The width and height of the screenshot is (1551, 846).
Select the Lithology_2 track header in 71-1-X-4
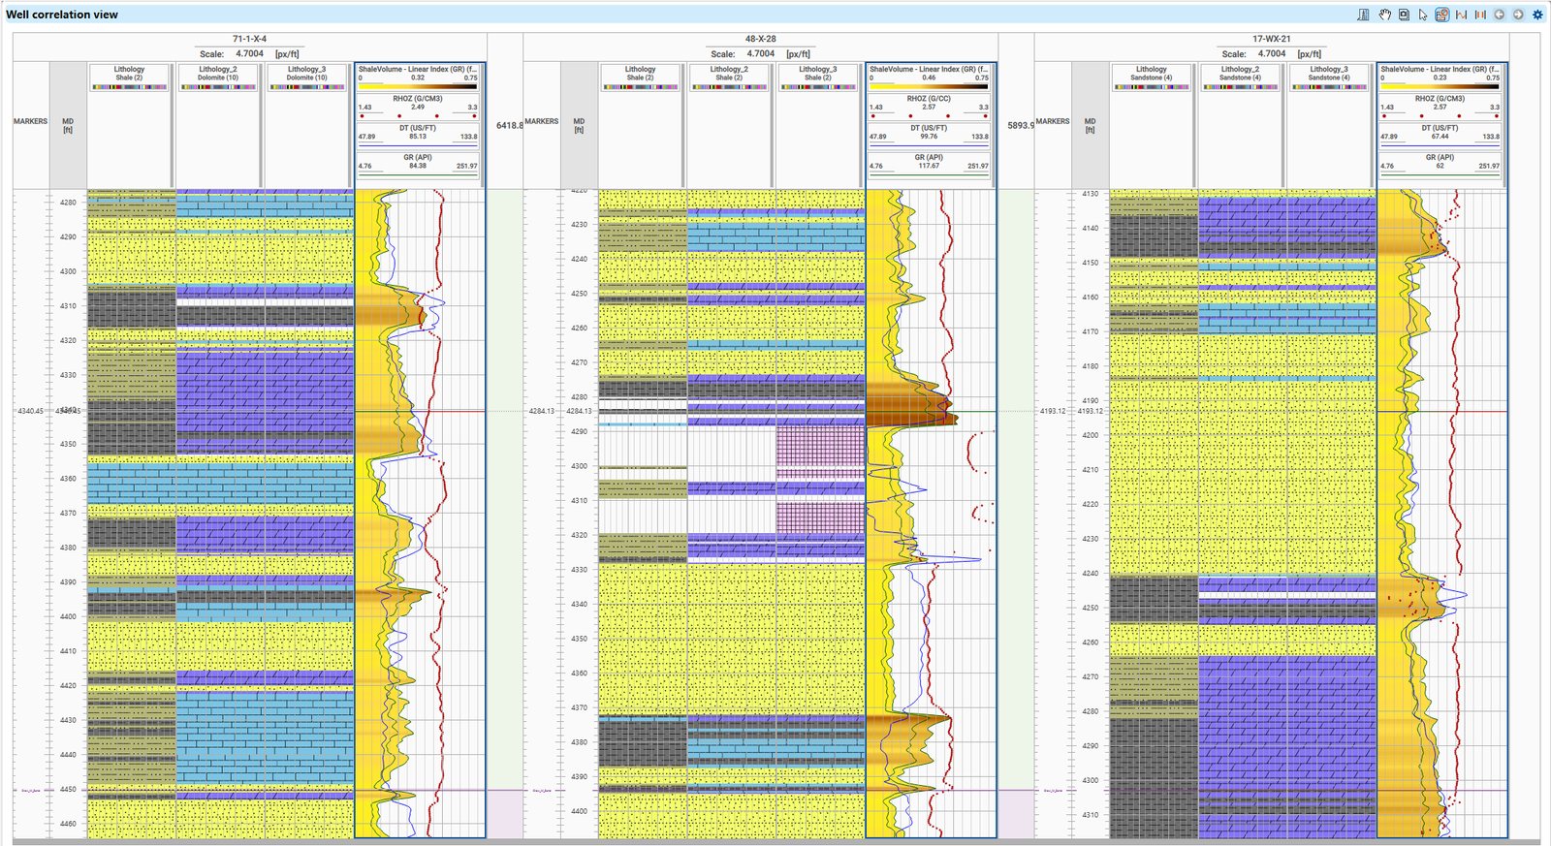[x=218, y=78]
